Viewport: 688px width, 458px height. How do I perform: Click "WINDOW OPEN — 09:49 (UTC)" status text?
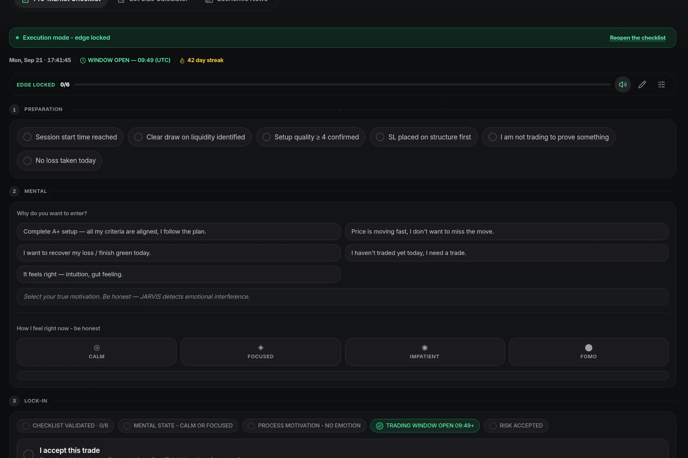coord(129,60)
